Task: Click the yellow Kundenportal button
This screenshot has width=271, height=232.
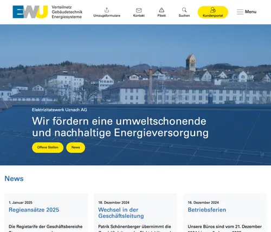Action: [x=213, y=12]
